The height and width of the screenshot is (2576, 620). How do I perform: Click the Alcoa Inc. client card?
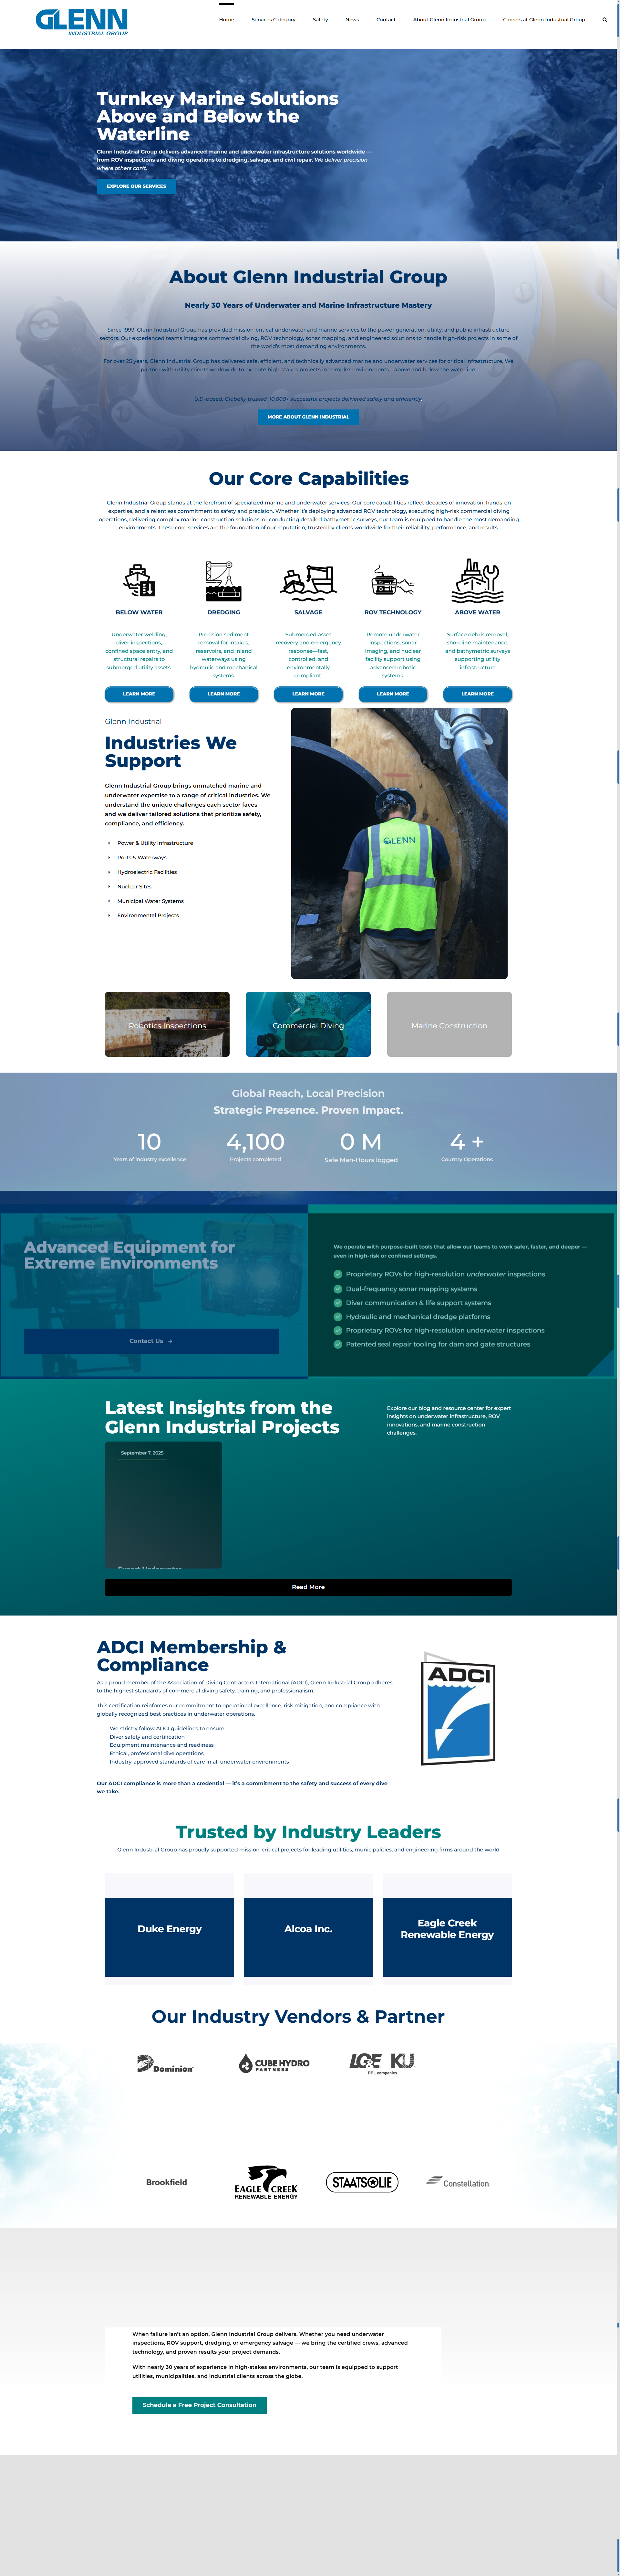tap(308, 1937)
